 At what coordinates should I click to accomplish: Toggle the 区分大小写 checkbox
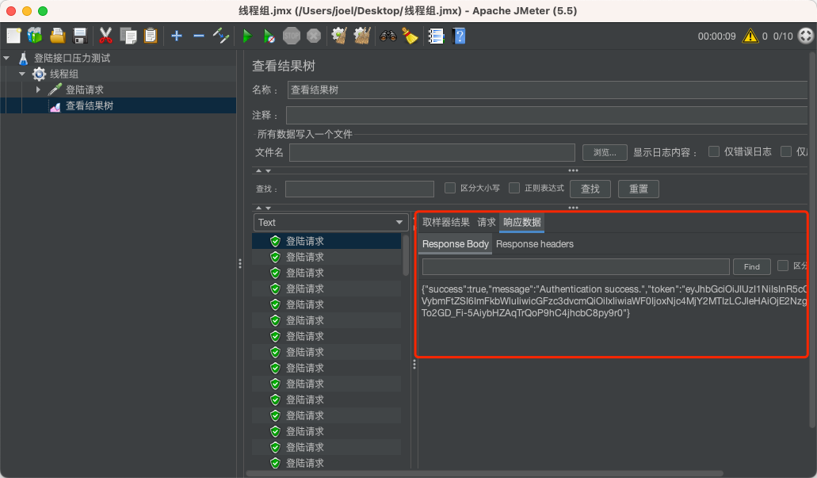[451, 189]
